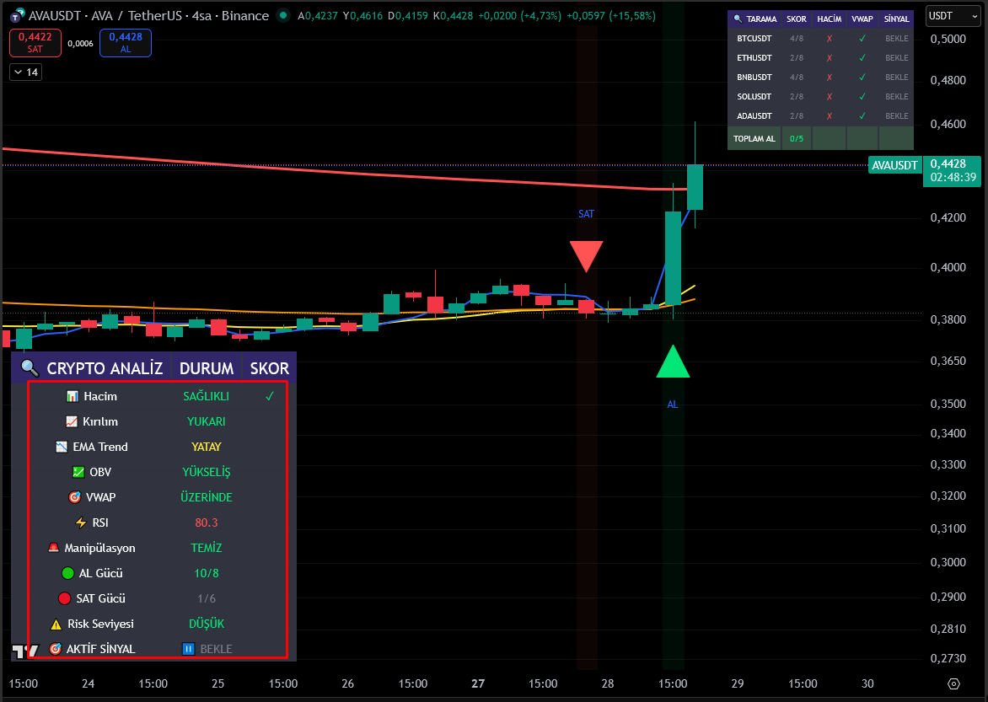Click the red X in ADAUSDT HACİM cell
This screenshot has height=702, width=988.
tap(830, 116)
